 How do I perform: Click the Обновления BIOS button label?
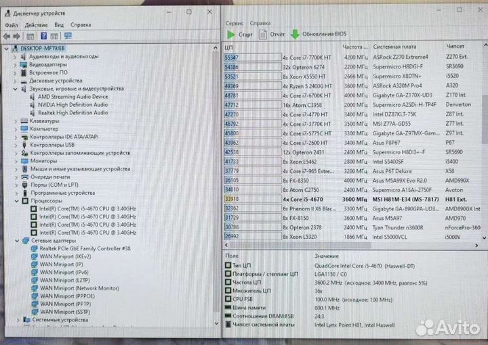(324, 34)
